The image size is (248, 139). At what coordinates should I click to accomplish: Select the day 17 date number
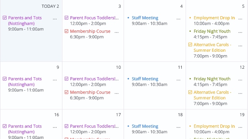pyautogui.click(x=118, y=115)
